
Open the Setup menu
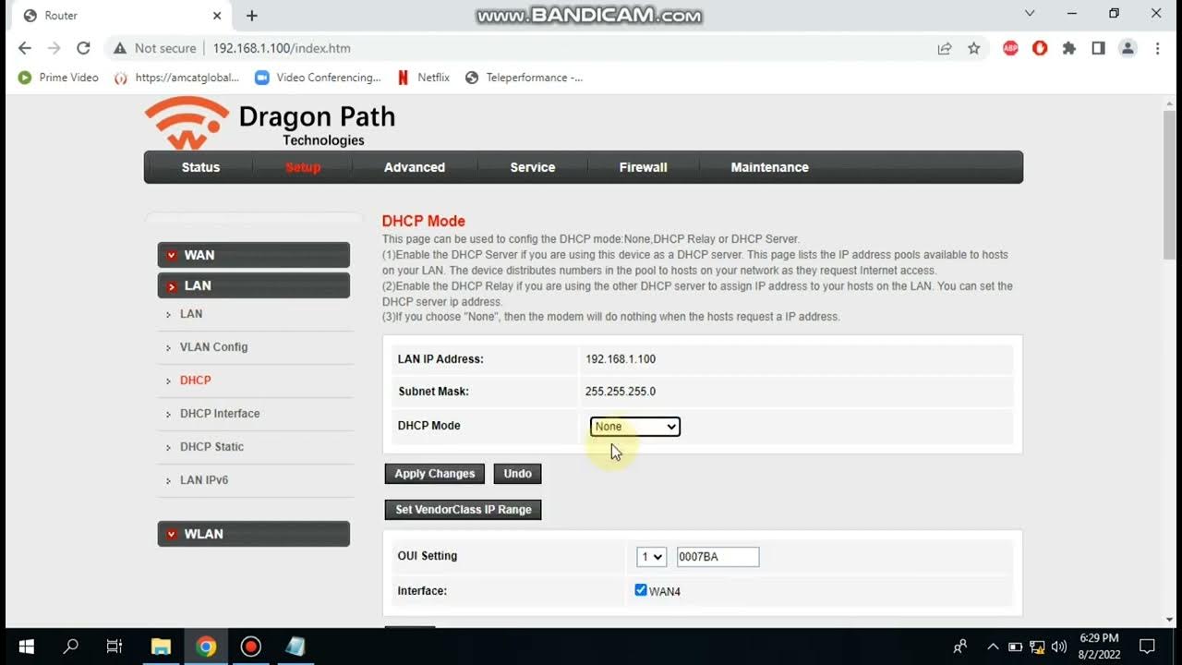(x=303, y=167)
